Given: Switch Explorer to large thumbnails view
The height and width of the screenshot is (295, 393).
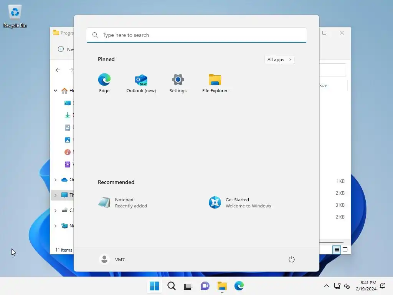Looking at the screenshot, I should tap(345, 250).
